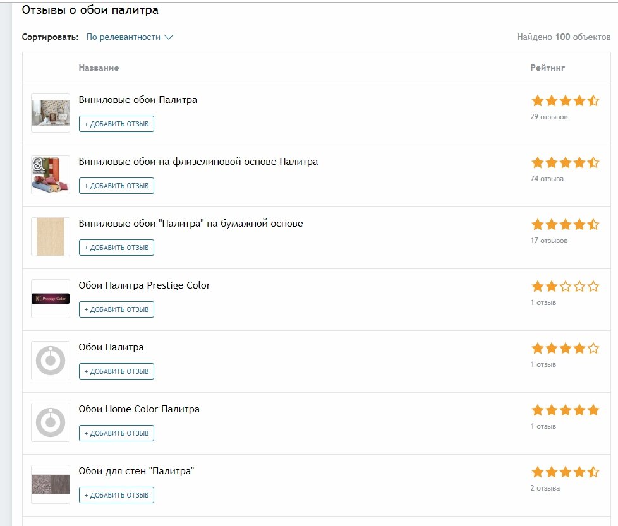This screenshot has width=618, height=526.
Task: Open the 'Виниловые обои Палитра' title link
Action: [x=138, y=100]
